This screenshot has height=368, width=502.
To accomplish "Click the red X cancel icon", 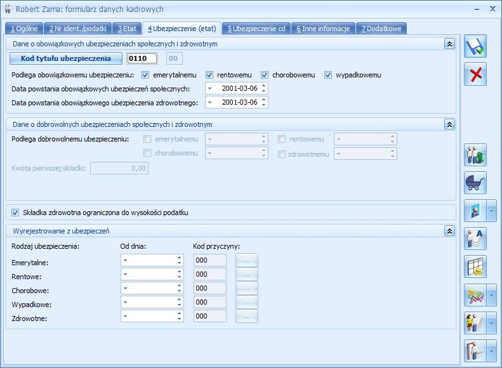I will point(475,74).
